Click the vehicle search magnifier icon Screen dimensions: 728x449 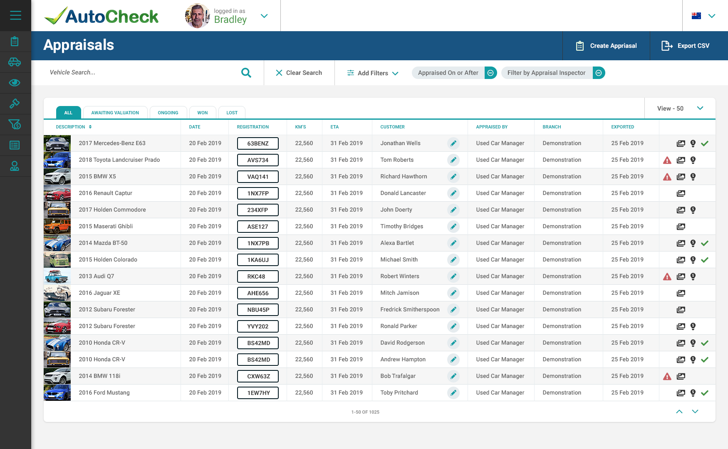(246, 73)
